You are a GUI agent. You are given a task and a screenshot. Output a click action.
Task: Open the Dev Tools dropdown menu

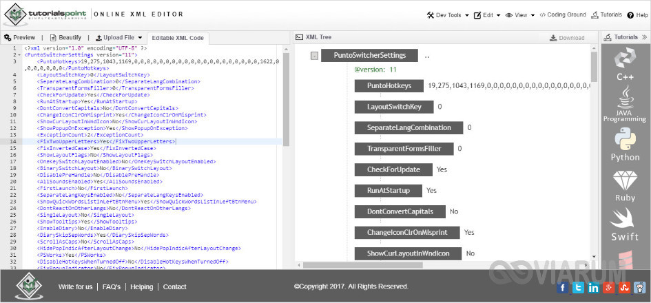(x=448, y=15)
